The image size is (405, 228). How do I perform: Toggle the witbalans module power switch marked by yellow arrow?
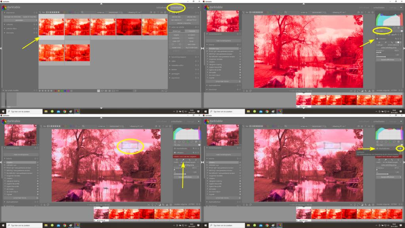(377, 39)
